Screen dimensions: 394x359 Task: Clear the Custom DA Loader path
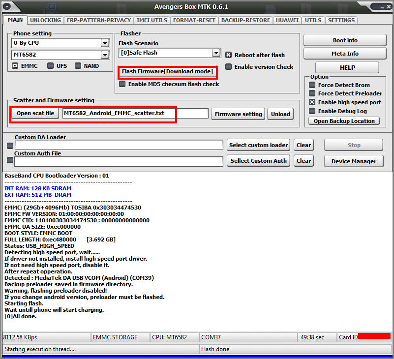(303, 145)
